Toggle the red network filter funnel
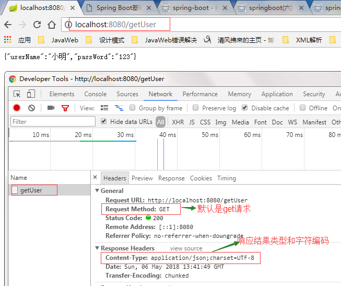This screenshot has width=341, height=286. pyautogui.click(x=65, y=108)
